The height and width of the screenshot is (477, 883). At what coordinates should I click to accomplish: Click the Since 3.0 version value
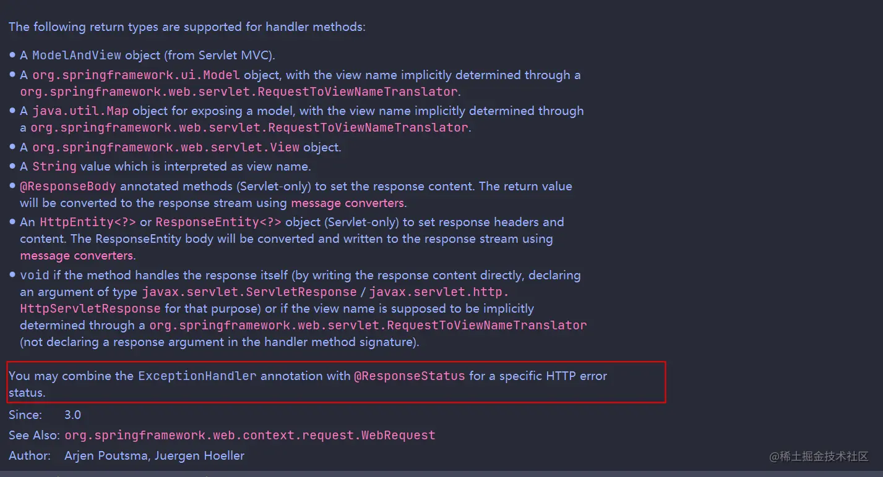(72, 415)
